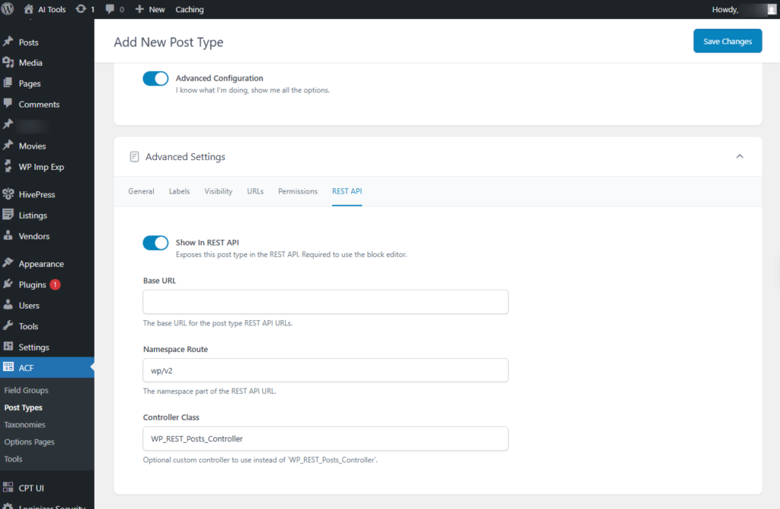
Task: Switch to the Labels tab
Action: 179,191
